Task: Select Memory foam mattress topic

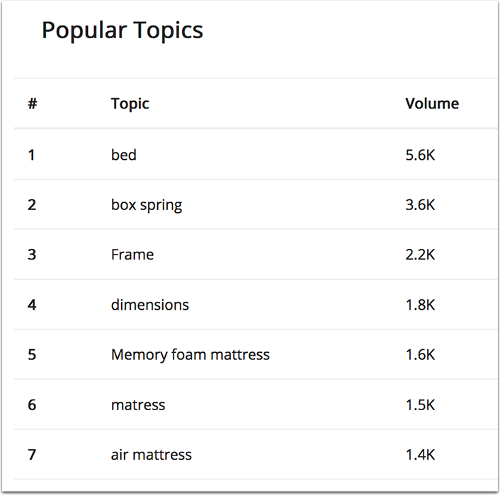Action: coord(191,354)
